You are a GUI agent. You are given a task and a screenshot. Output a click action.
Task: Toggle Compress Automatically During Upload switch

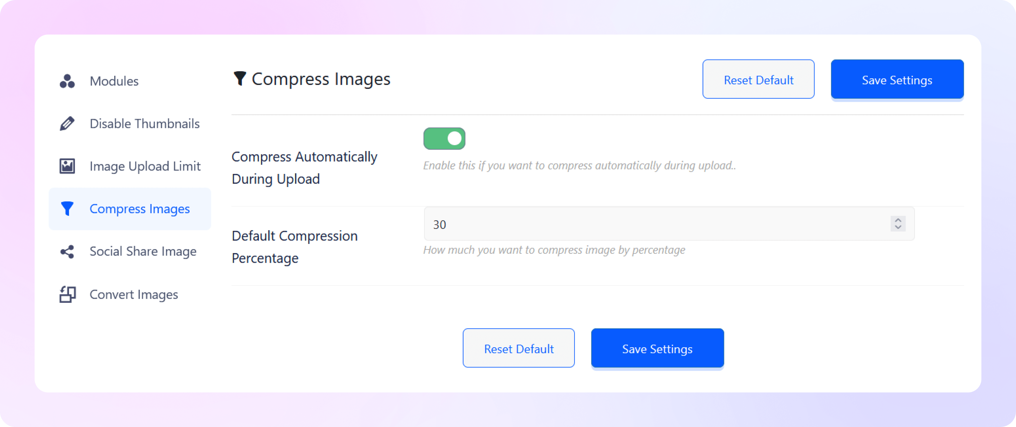pos(444,138)
